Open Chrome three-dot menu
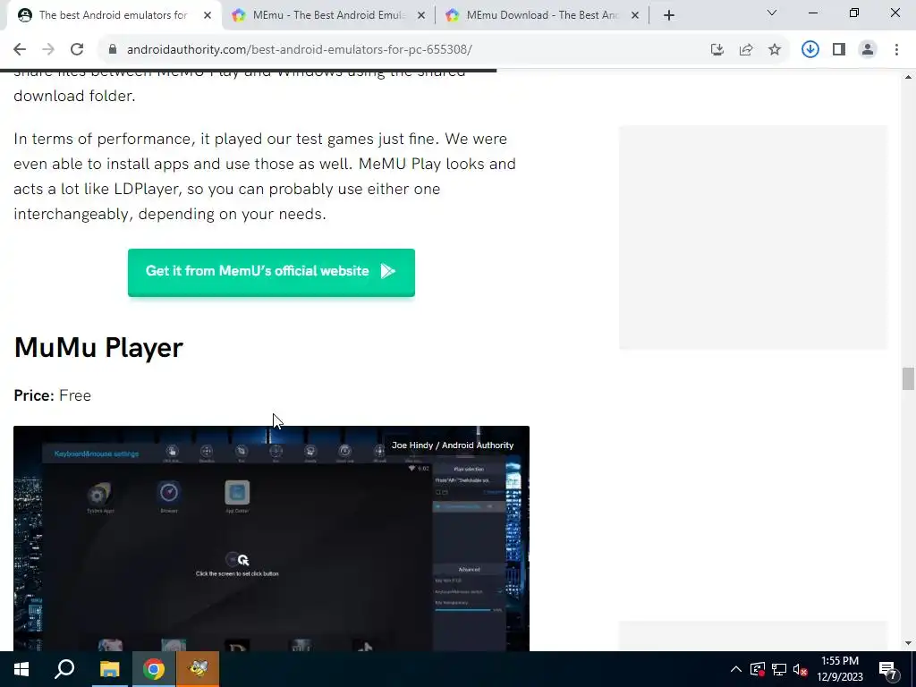 click(896, 50)
